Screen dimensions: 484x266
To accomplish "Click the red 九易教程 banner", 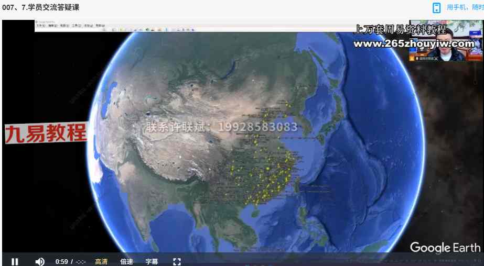I will [x=46, y=134].
